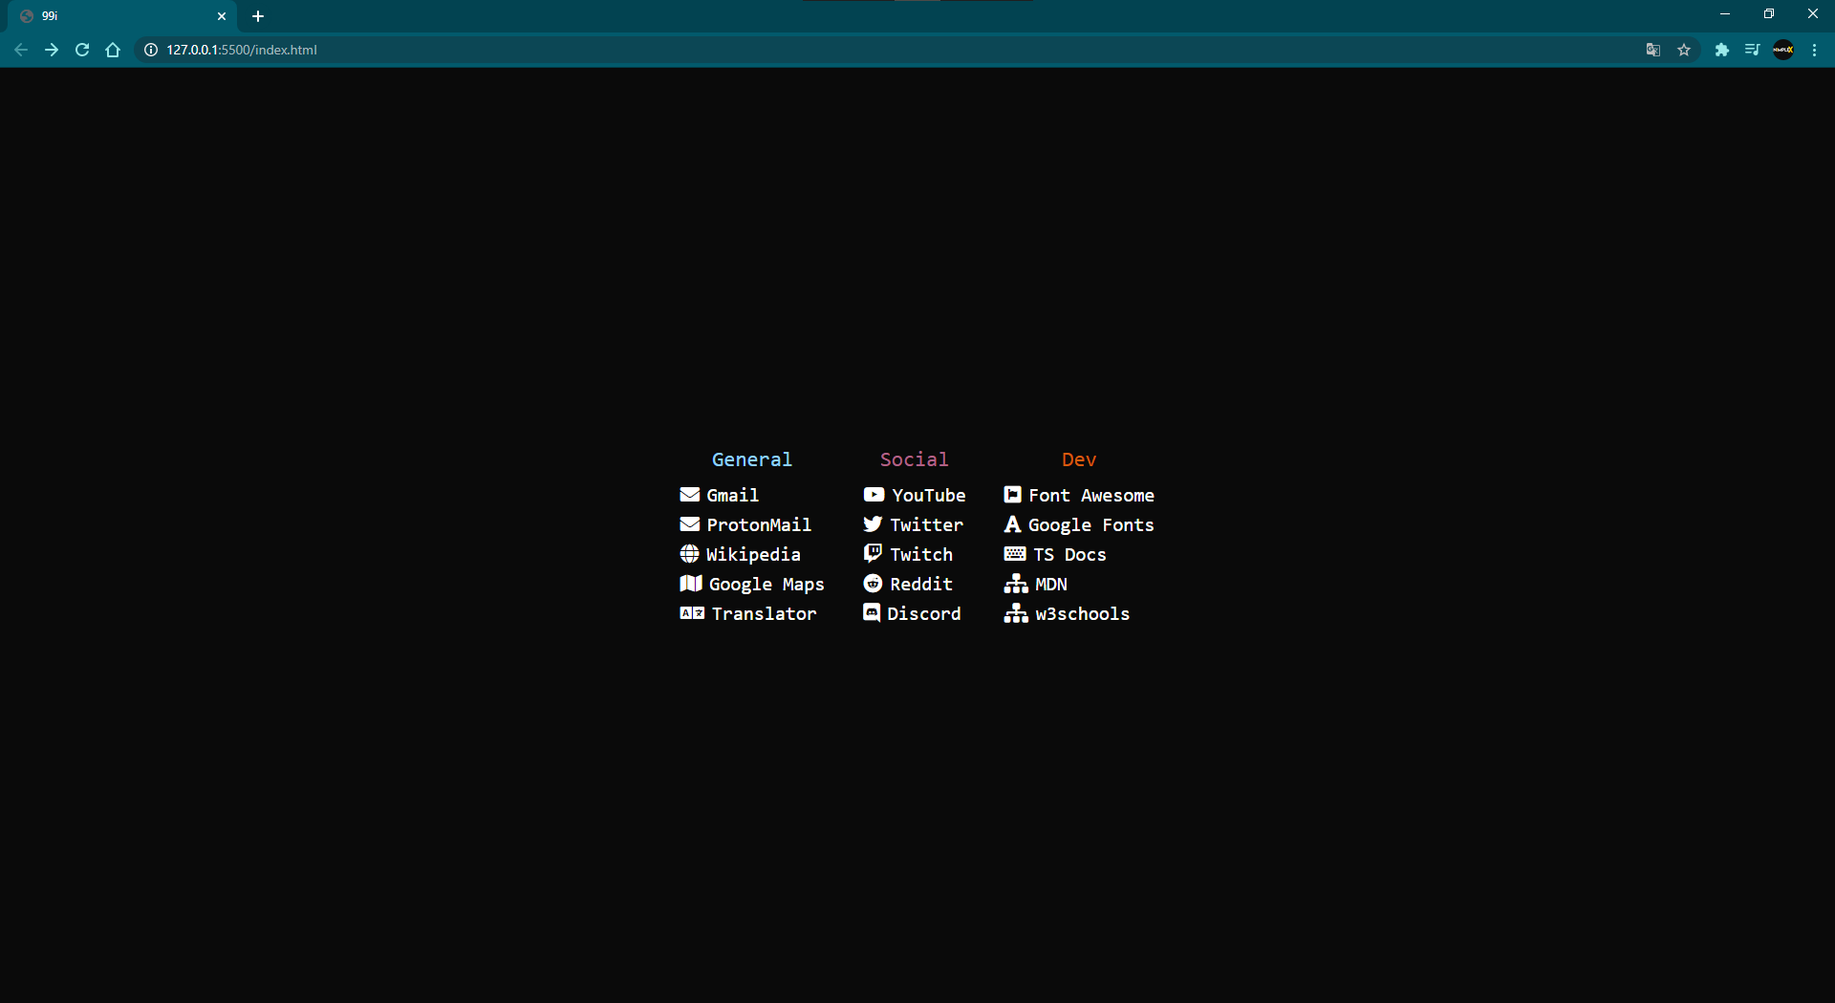Select the Twitter bird icon
Image resolution: width=1835 pixels, height=1003 pixels.
tap(873, 523)
